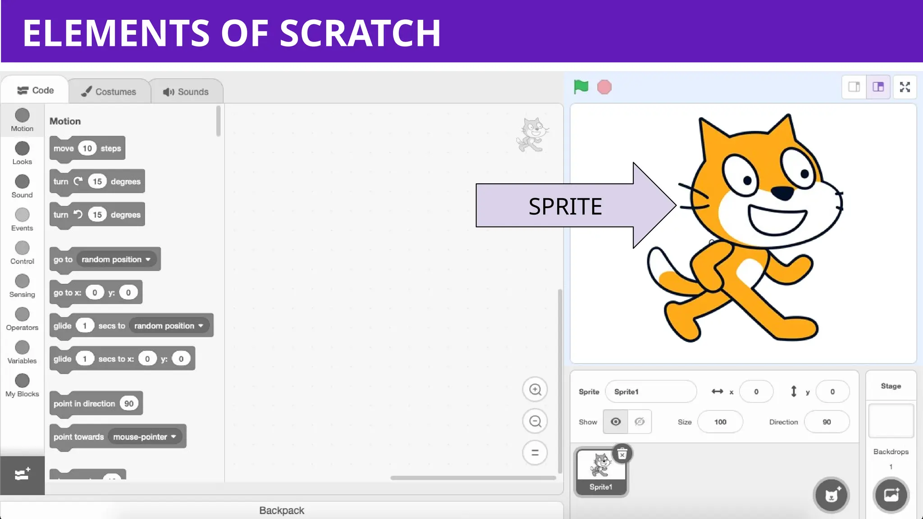Zoom in the code workspace

[x=535, y=389]
